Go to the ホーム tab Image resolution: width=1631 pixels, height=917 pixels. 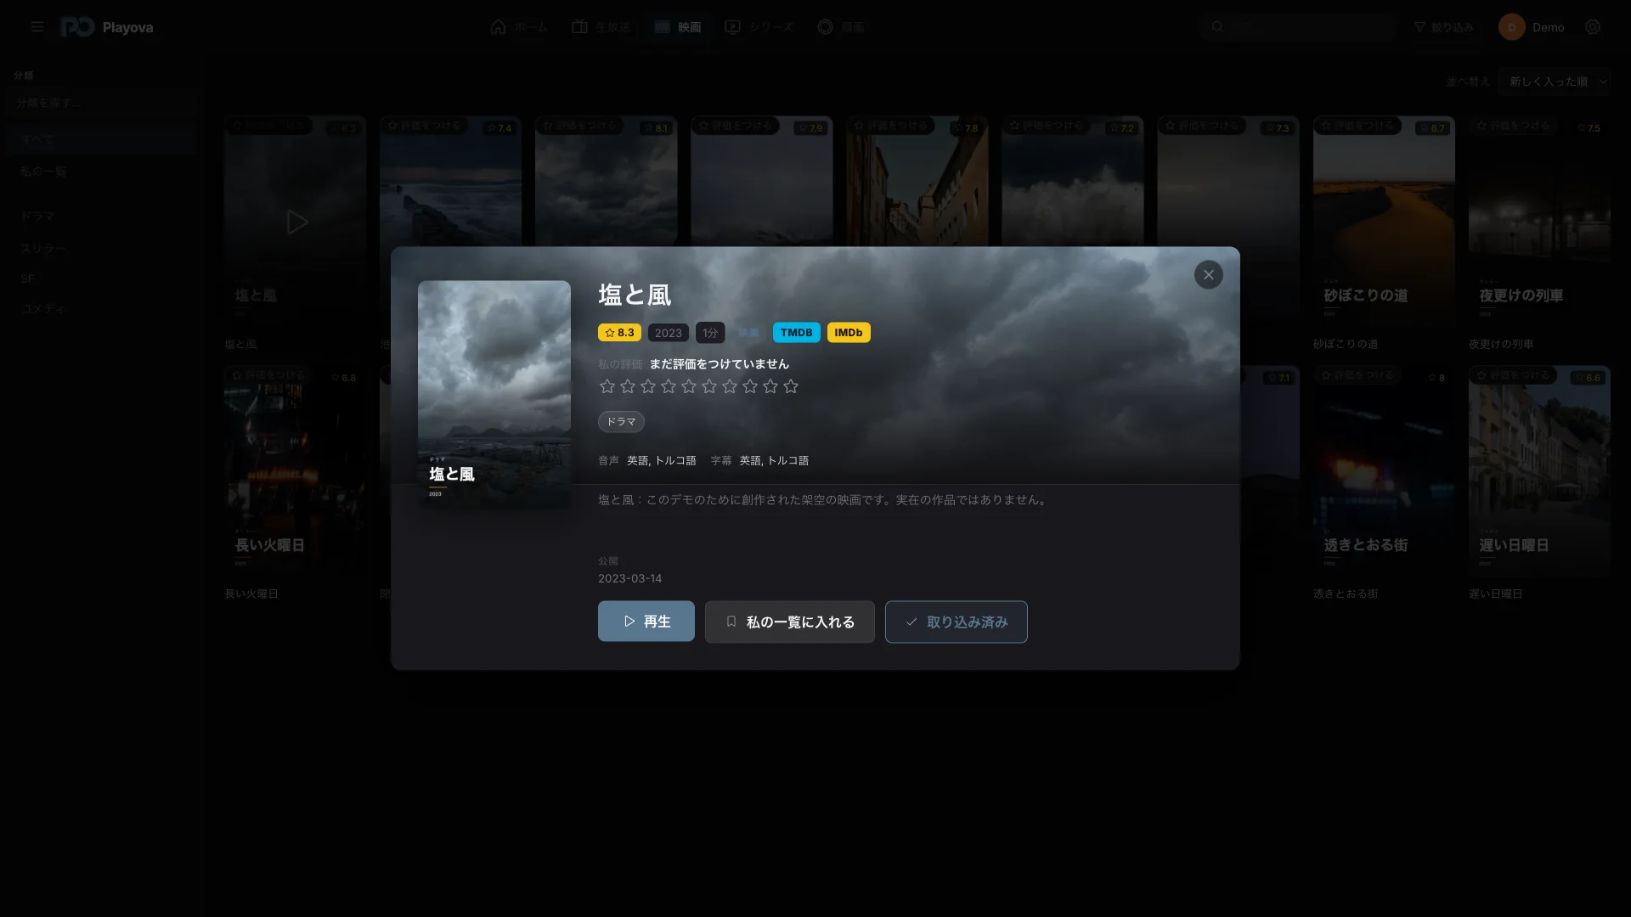coord(519,27)
